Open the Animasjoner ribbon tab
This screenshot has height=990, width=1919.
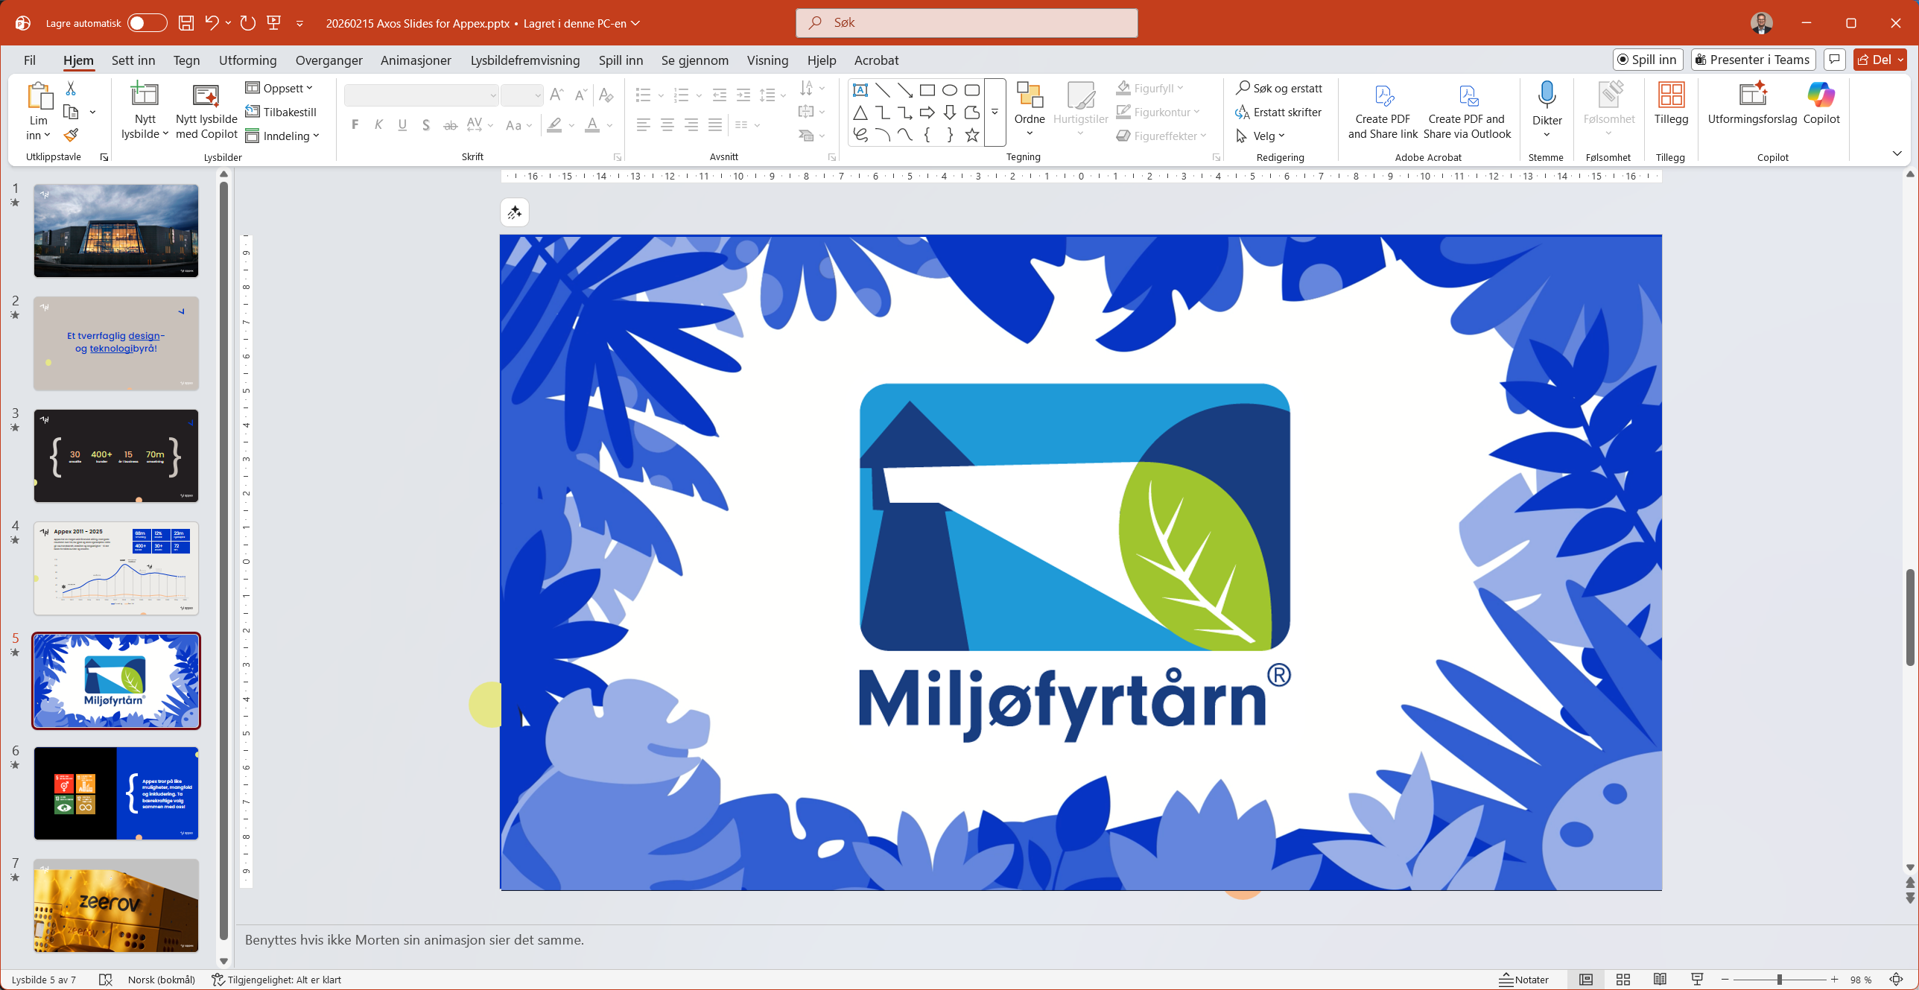[x=416, y=60]
